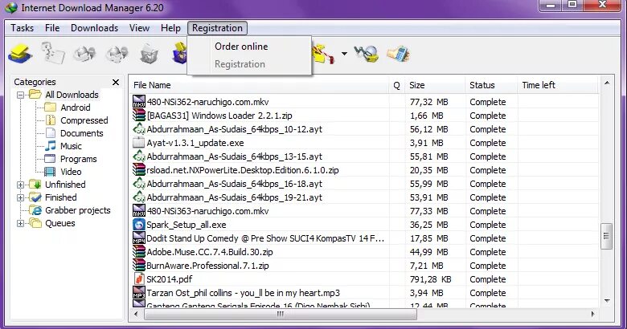
Task: Click the horizontal scrollbar right arrow
Action: 592,314
